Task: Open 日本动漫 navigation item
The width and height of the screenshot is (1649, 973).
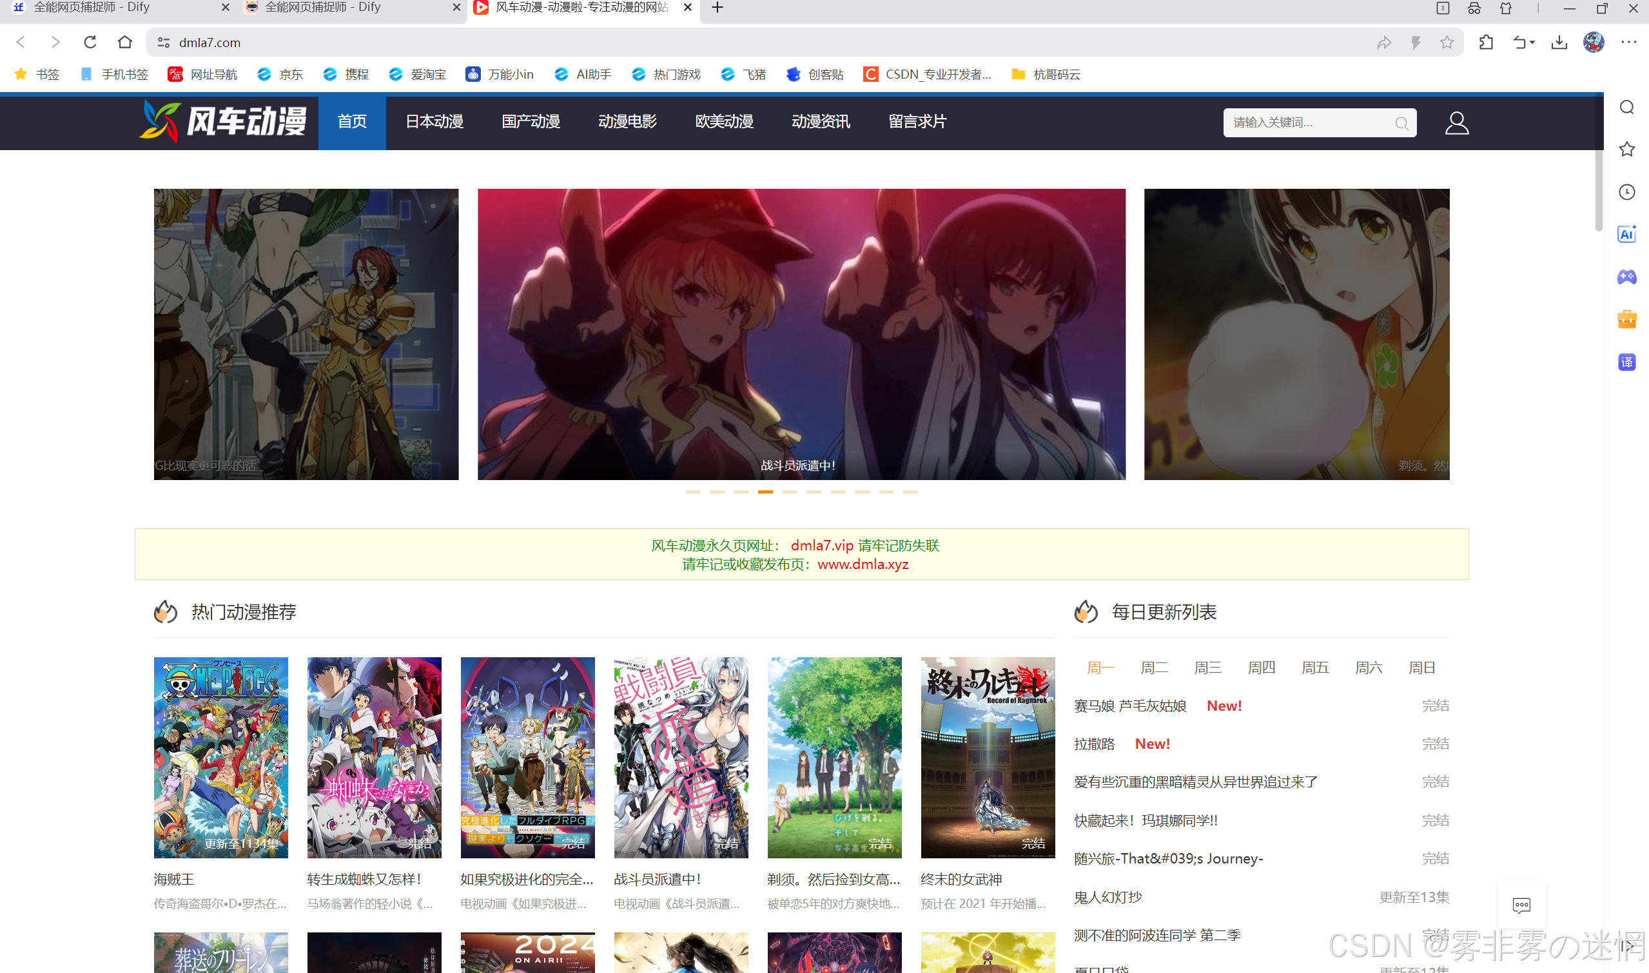Action: [434, 122]
